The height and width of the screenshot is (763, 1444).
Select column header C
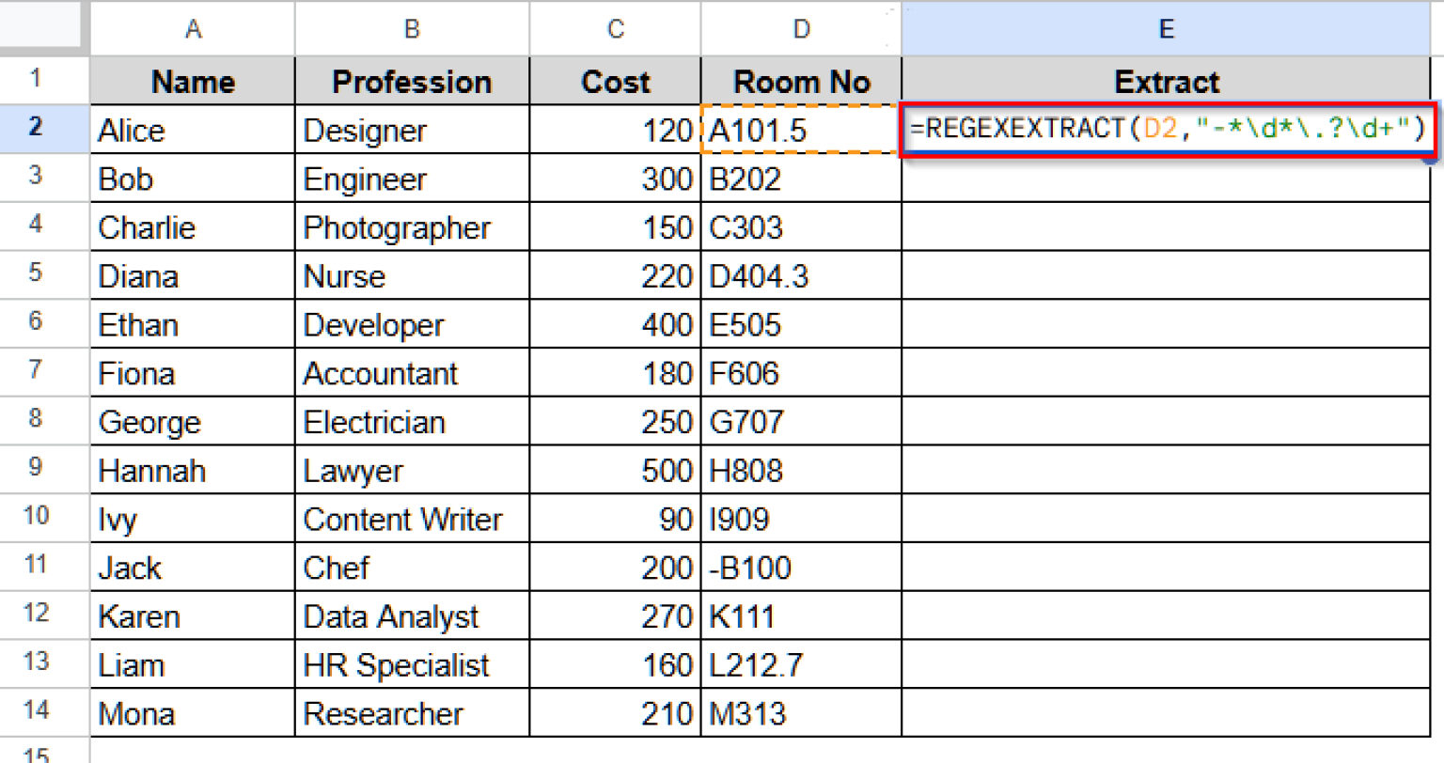click(x=615, y=28)
